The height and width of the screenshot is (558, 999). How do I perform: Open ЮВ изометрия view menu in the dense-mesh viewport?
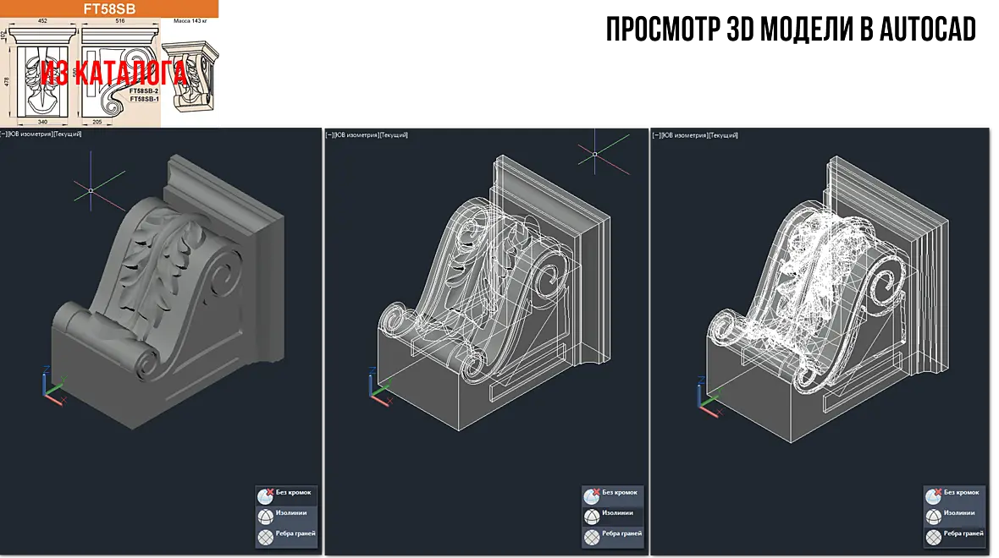point(682,135)
